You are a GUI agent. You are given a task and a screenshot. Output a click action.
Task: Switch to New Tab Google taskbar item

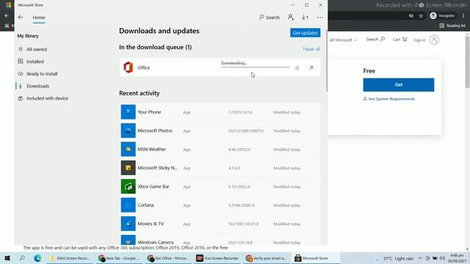coord(120,258)
